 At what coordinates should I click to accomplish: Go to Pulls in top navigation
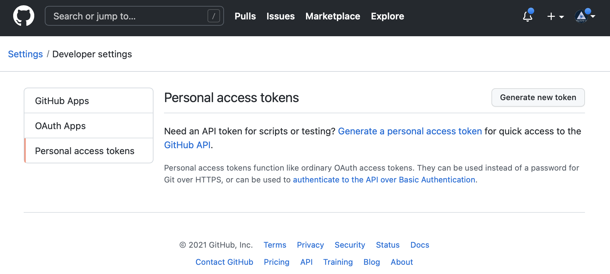click(245, 16)
